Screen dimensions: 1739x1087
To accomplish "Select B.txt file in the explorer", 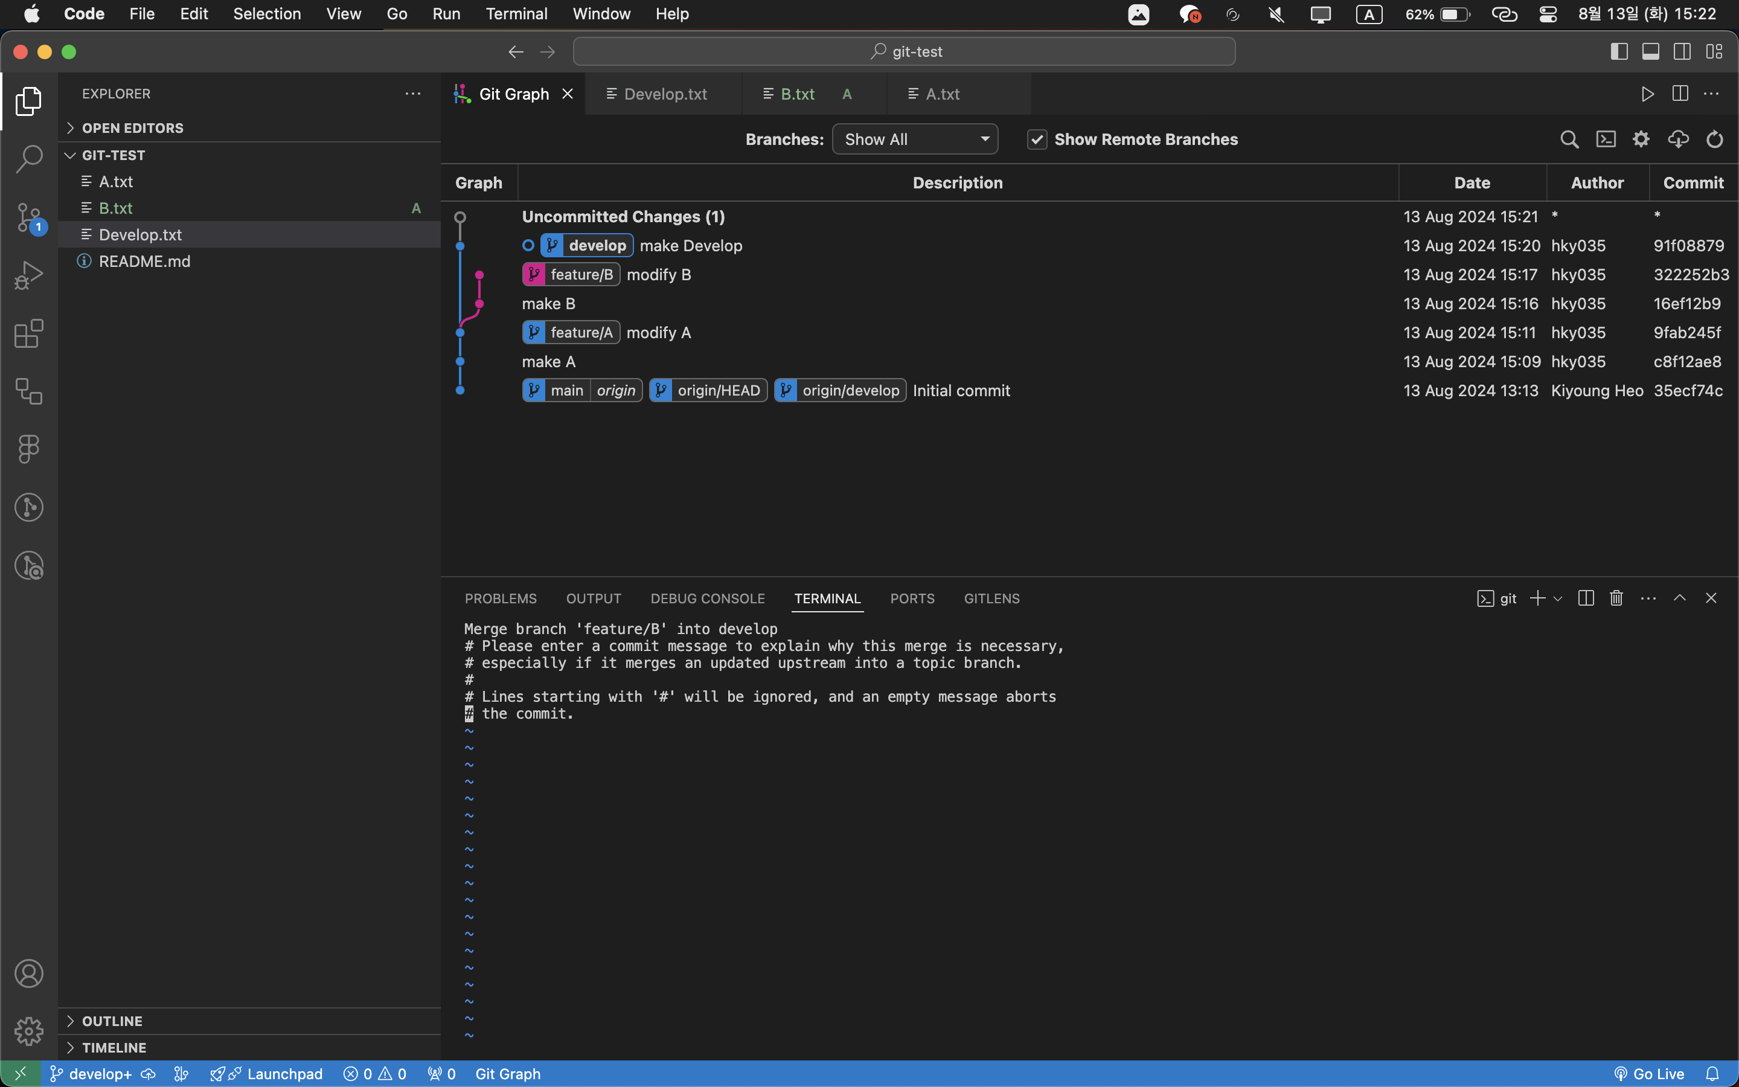I will (249, 208).
